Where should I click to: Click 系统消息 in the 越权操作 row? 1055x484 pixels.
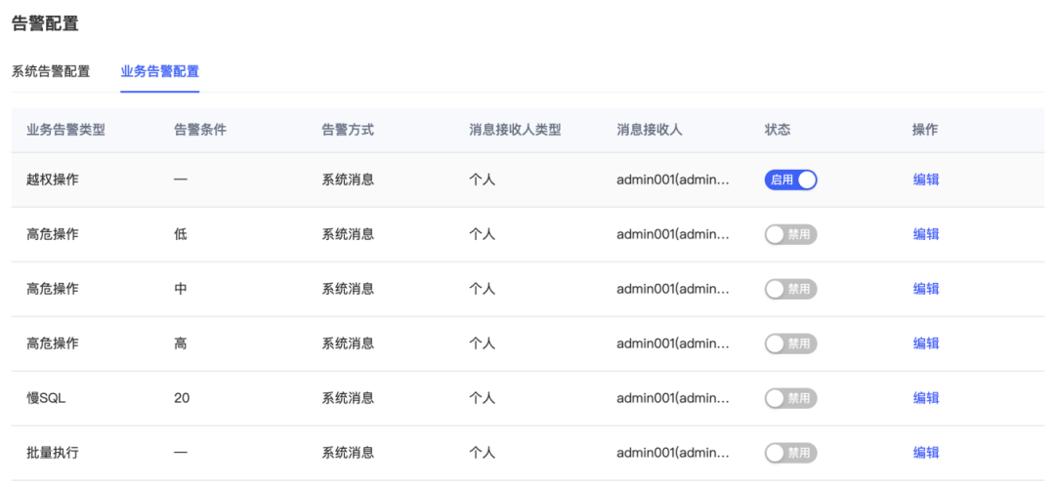coord(348,180)
